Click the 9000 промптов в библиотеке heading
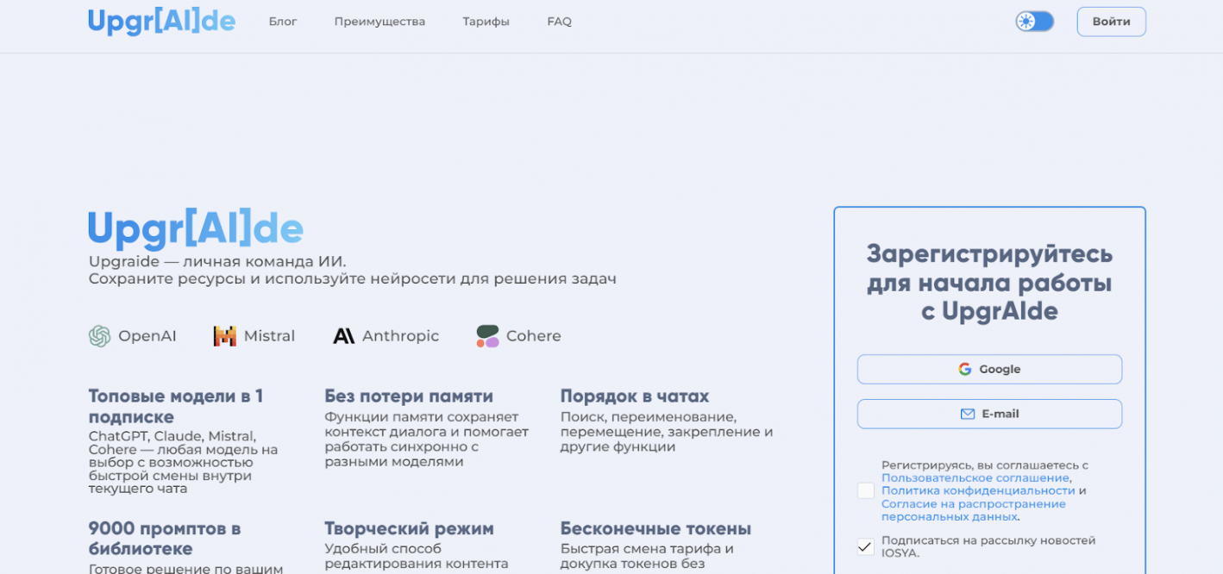The image size is (1223, 574). coord(165,539)
